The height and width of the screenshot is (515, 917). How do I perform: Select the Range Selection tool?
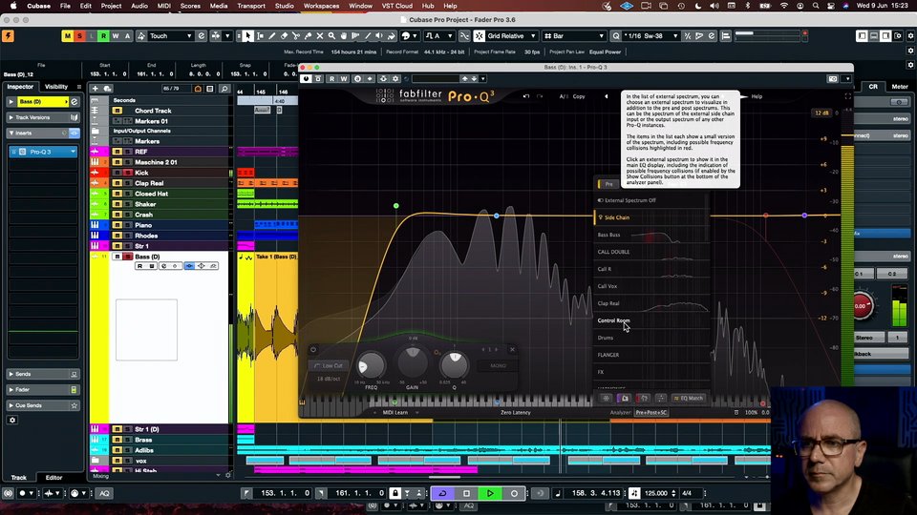tap(260, 36)
